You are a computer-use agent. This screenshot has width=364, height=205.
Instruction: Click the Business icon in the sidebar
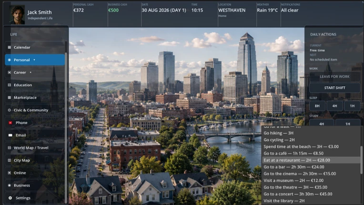[x=9, y=185]
